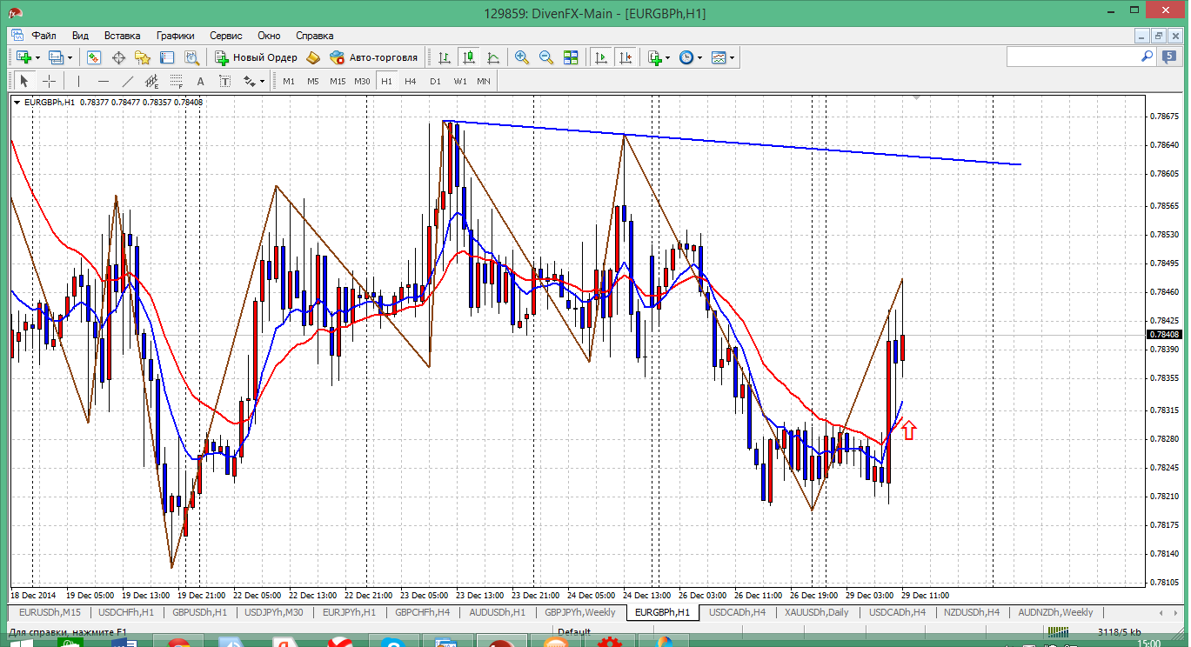Click the zoom in magnifier icon

click(x=522, y=57)
